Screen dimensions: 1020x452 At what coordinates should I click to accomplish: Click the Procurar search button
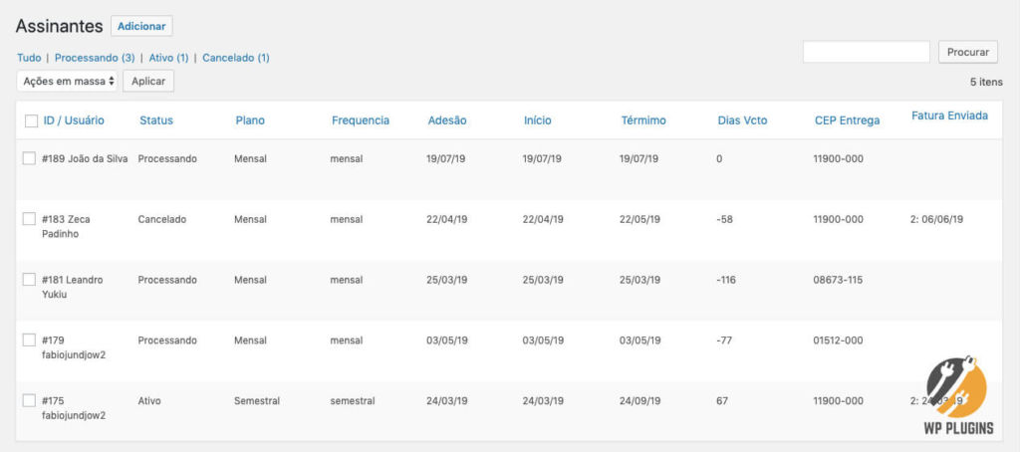(968, 52)
